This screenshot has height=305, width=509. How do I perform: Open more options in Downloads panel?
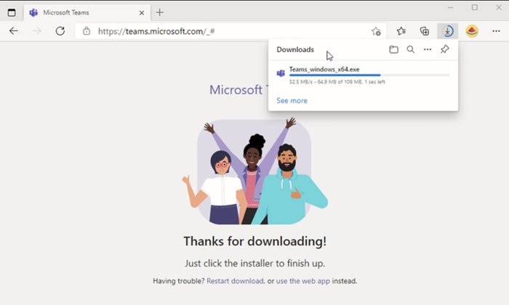click(428, 49)
